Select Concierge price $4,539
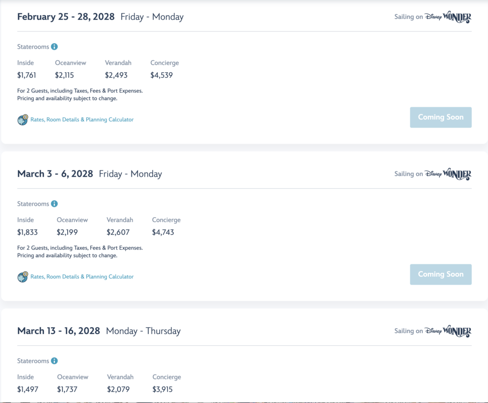Image resolution: width=488 pixels, height=403 pixels. click(162, 75)
